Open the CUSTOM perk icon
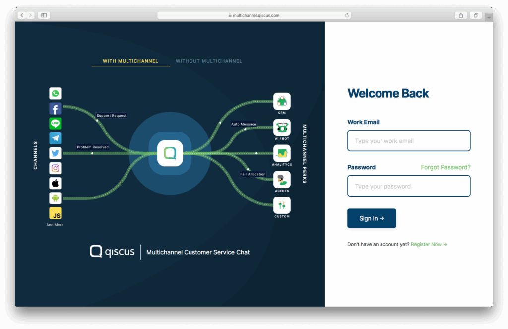 pos(282,204)
